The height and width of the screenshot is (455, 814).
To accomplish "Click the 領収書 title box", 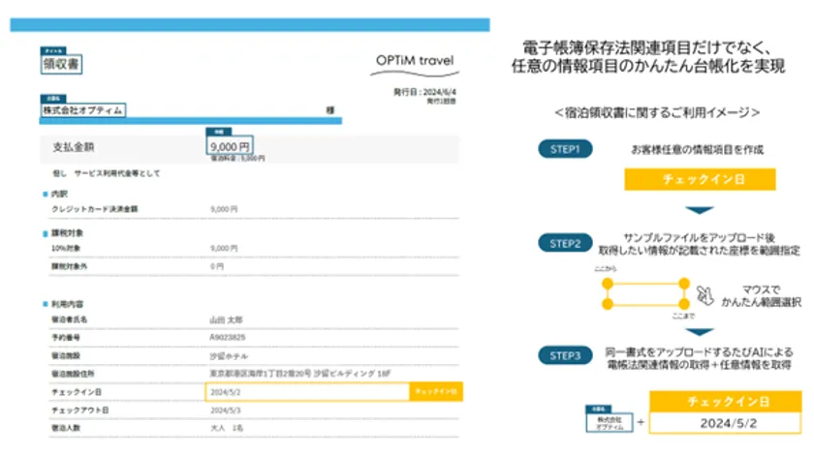I will point(63,64).
